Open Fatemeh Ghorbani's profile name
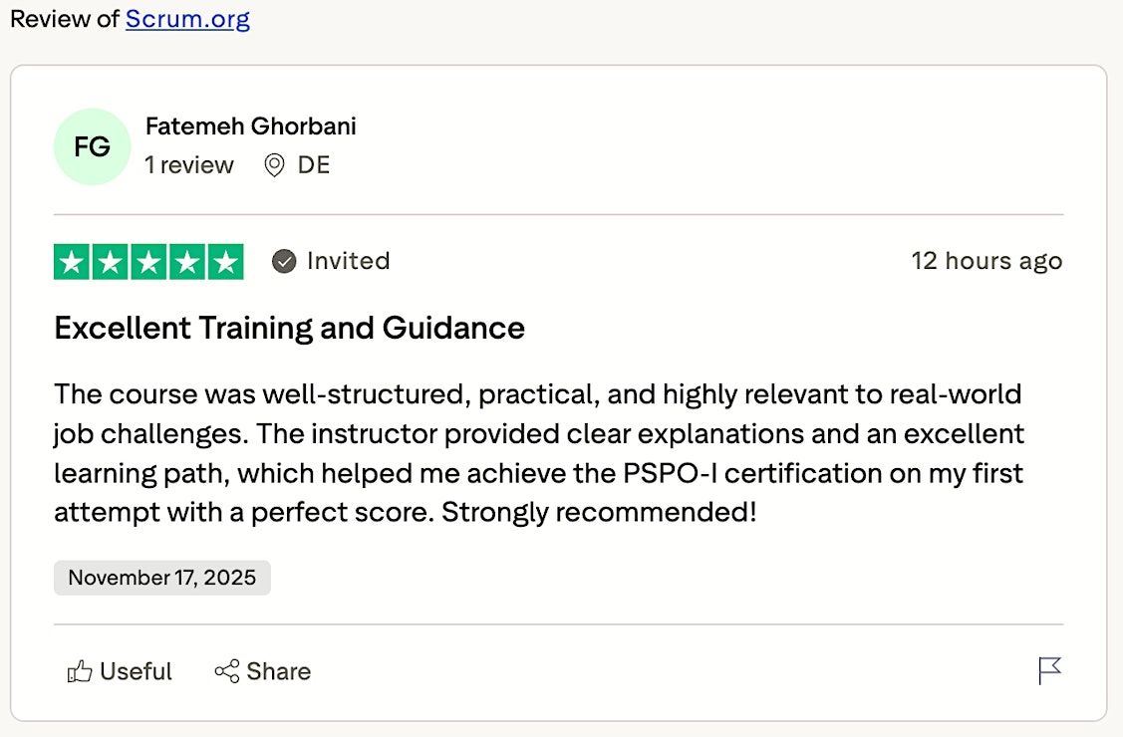The width and height of the screenshot is (1123, 737). [251, 125]
